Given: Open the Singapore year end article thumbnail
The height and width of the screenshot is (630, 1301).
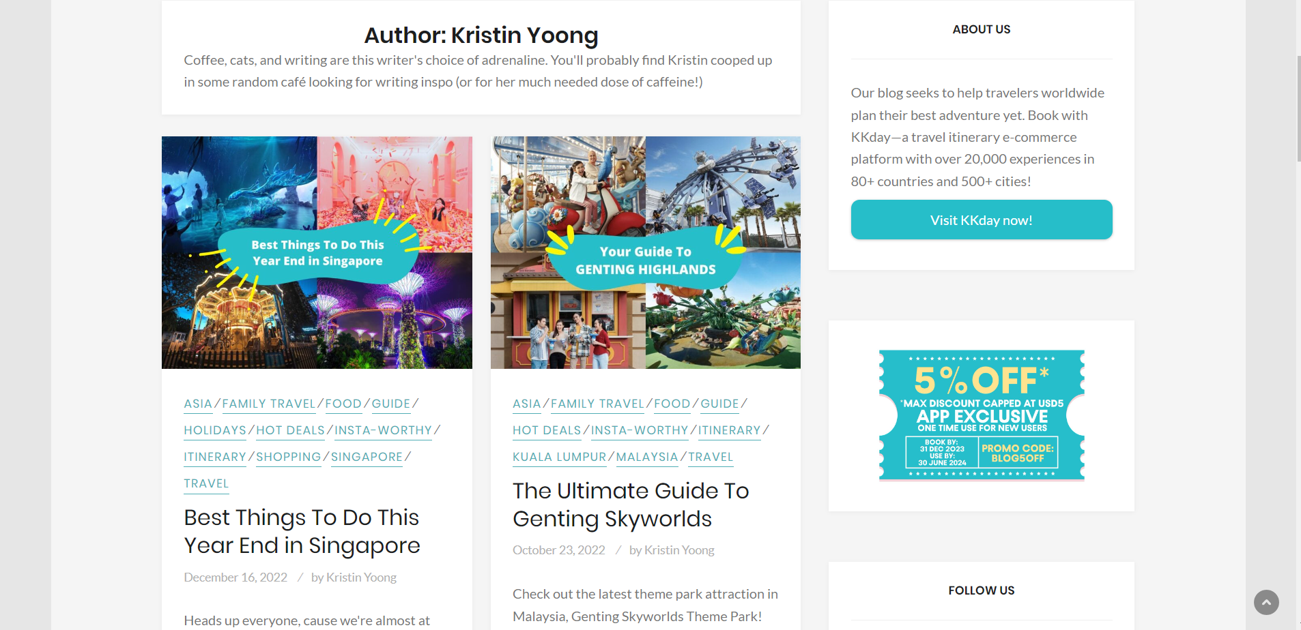Looking at the screenshot, I should click(x=317, y=252).
